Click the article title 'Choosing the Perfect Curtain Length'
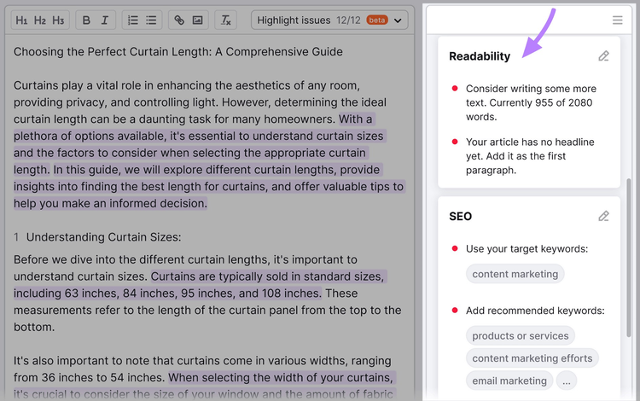 pyautogui.click(x=178, y=52)
